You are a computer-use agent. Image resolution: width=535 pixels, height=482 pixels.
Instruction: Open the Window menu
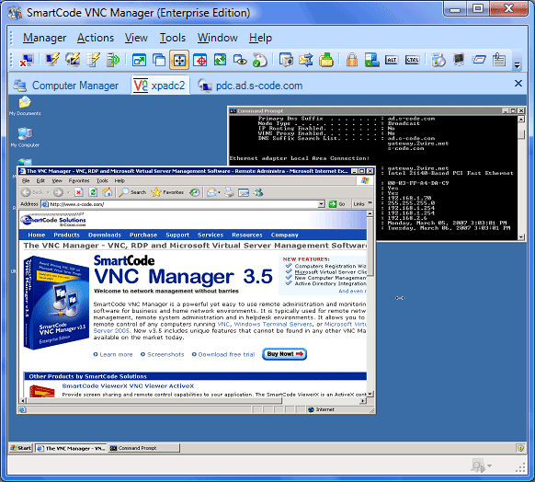[217, 38]
